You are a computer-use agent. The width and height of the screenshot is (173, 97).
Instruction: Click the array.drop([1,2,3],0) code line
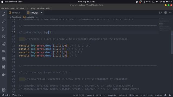pos(44,46)
